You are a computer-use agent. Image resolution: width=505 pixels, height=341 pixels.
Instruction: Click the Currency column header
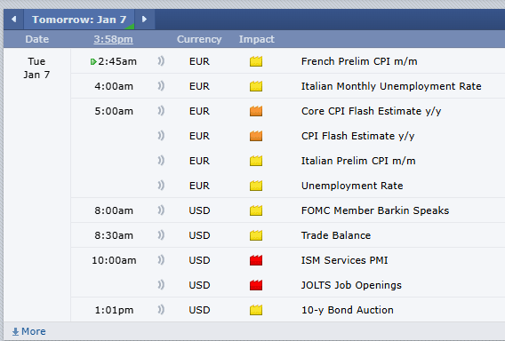click(x=199, y=39)
